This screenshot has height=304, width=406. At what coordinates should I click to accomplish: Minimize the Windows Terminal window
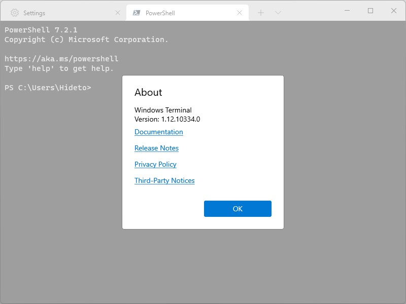click(x=347, y=10)
